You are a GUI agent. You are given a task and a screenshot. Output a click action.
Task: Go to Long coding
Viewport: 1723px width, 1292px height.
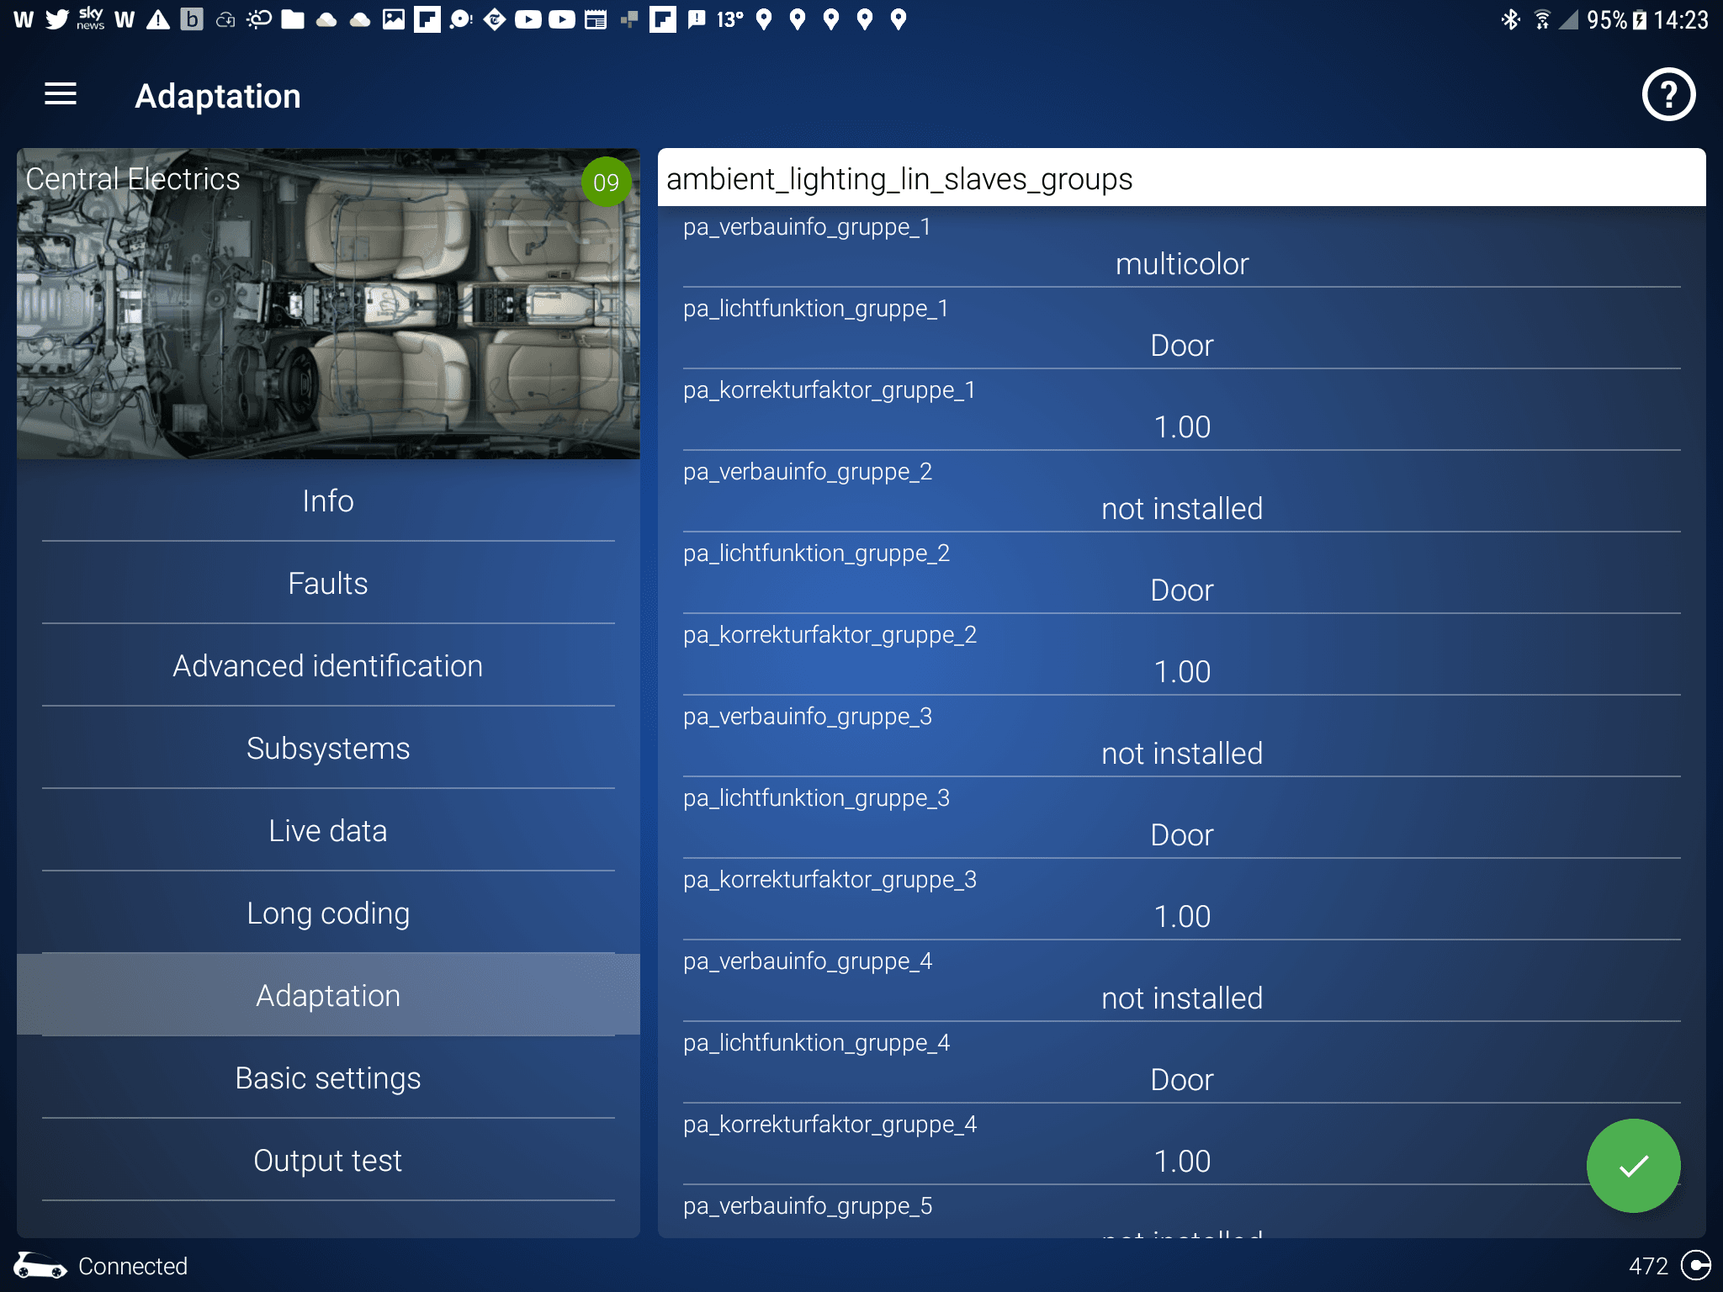point(328,913)
